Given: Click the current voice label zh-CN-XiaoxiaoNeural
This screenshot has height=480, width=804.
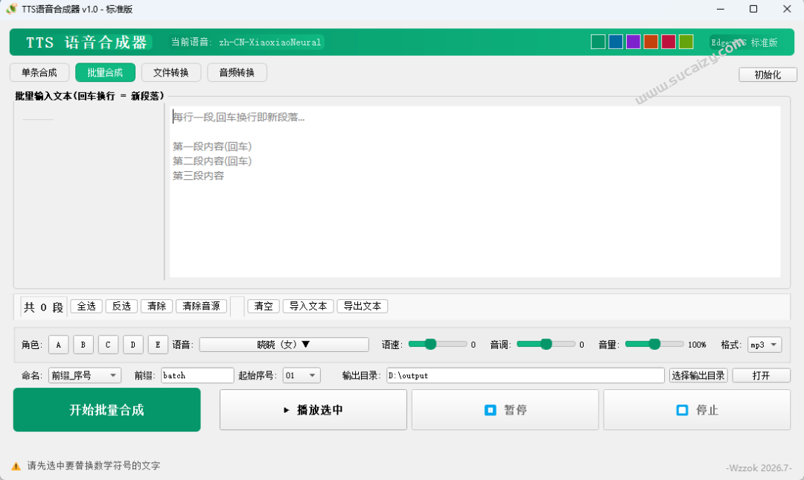Looking at the screenshot, I should pos(270,42).
